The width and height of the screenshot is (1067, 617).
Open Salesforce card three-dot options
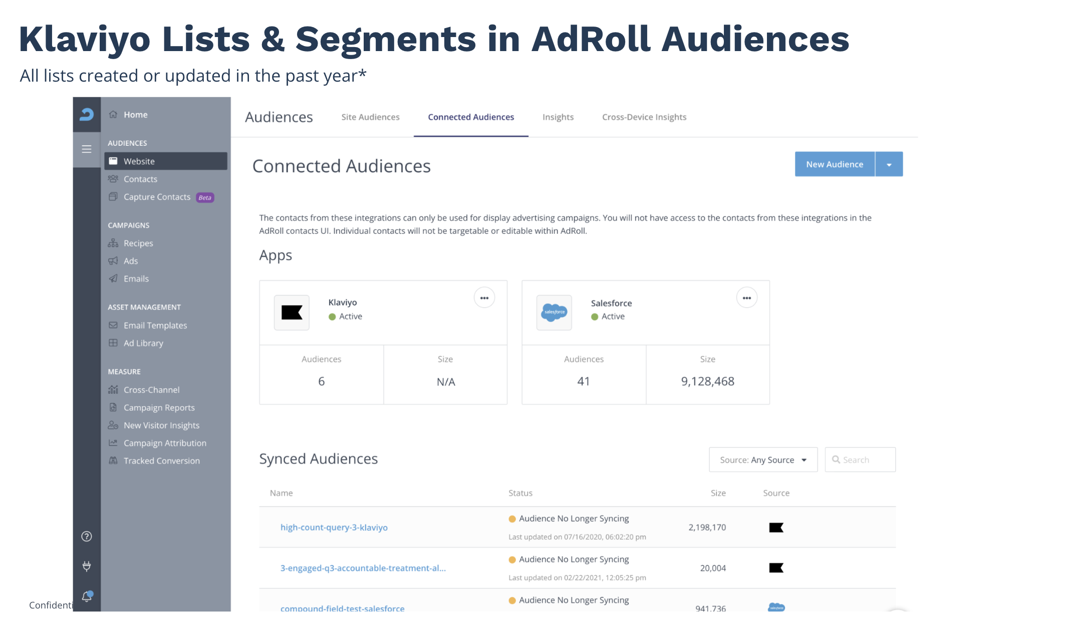click(x=746, y=298)
